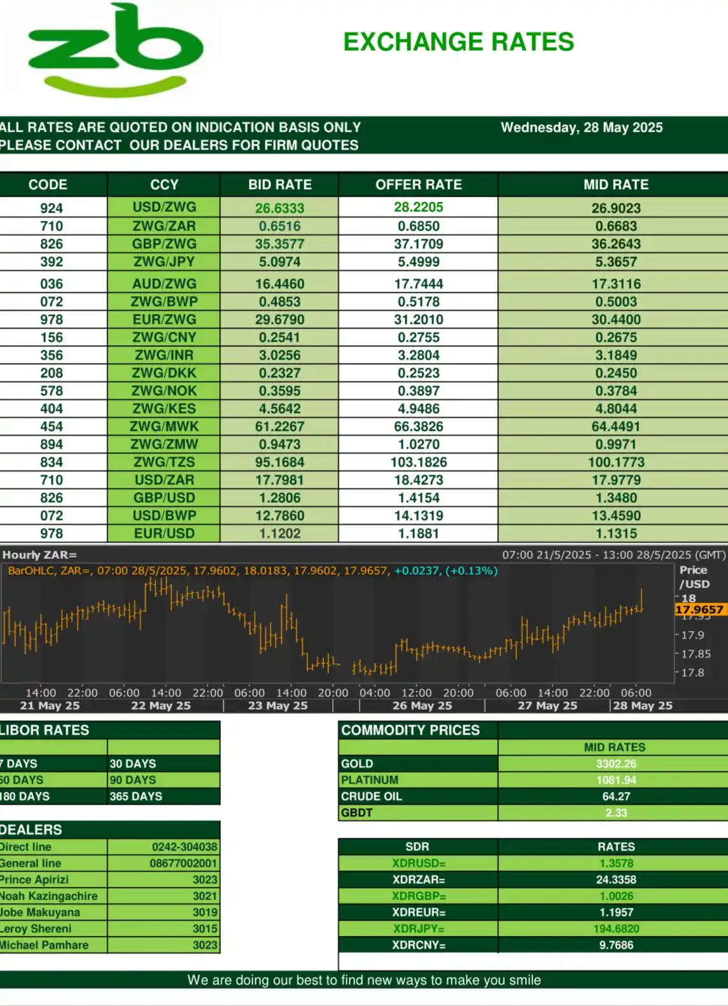728x1006 pixels.
Task: Select the COMMODITY PRICES heading
Action: [410, 730]
